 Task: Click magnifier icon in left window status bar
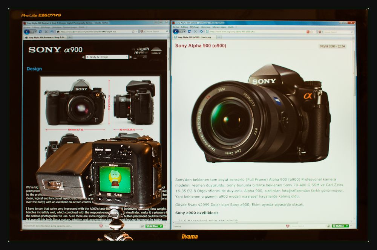(x=143, y=226)
